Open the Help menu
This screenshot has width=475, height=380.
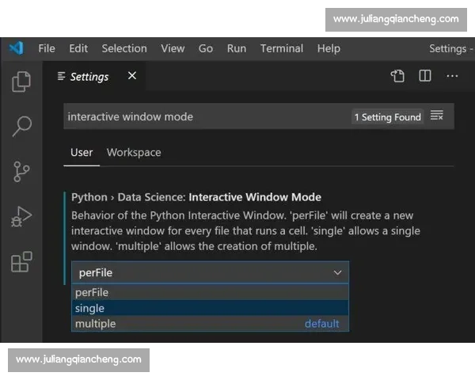[x=329, y=48]
